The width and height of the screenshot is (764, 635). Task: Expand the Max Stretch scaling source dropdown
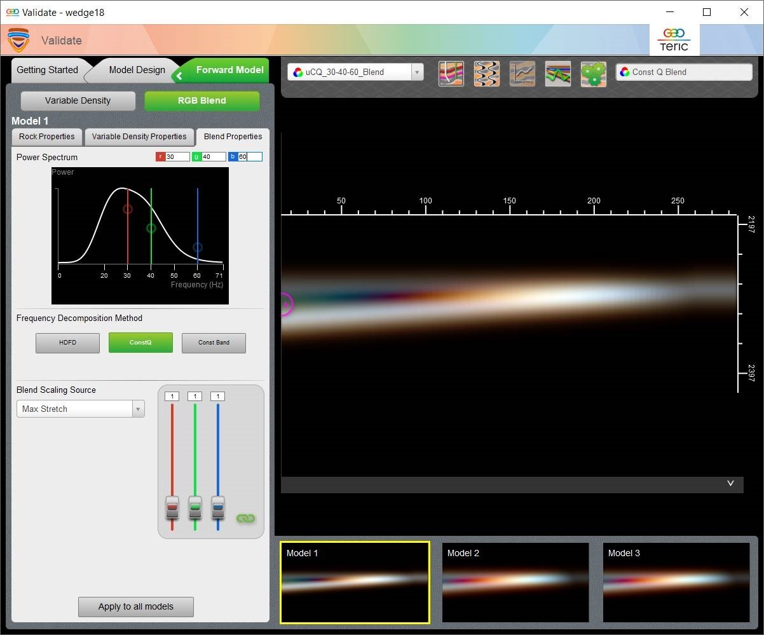point(138,409)
